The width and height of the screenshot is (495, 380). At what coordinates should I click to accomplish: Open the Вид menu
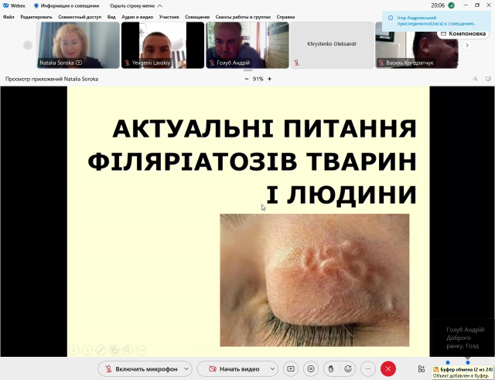coord(111,17)
